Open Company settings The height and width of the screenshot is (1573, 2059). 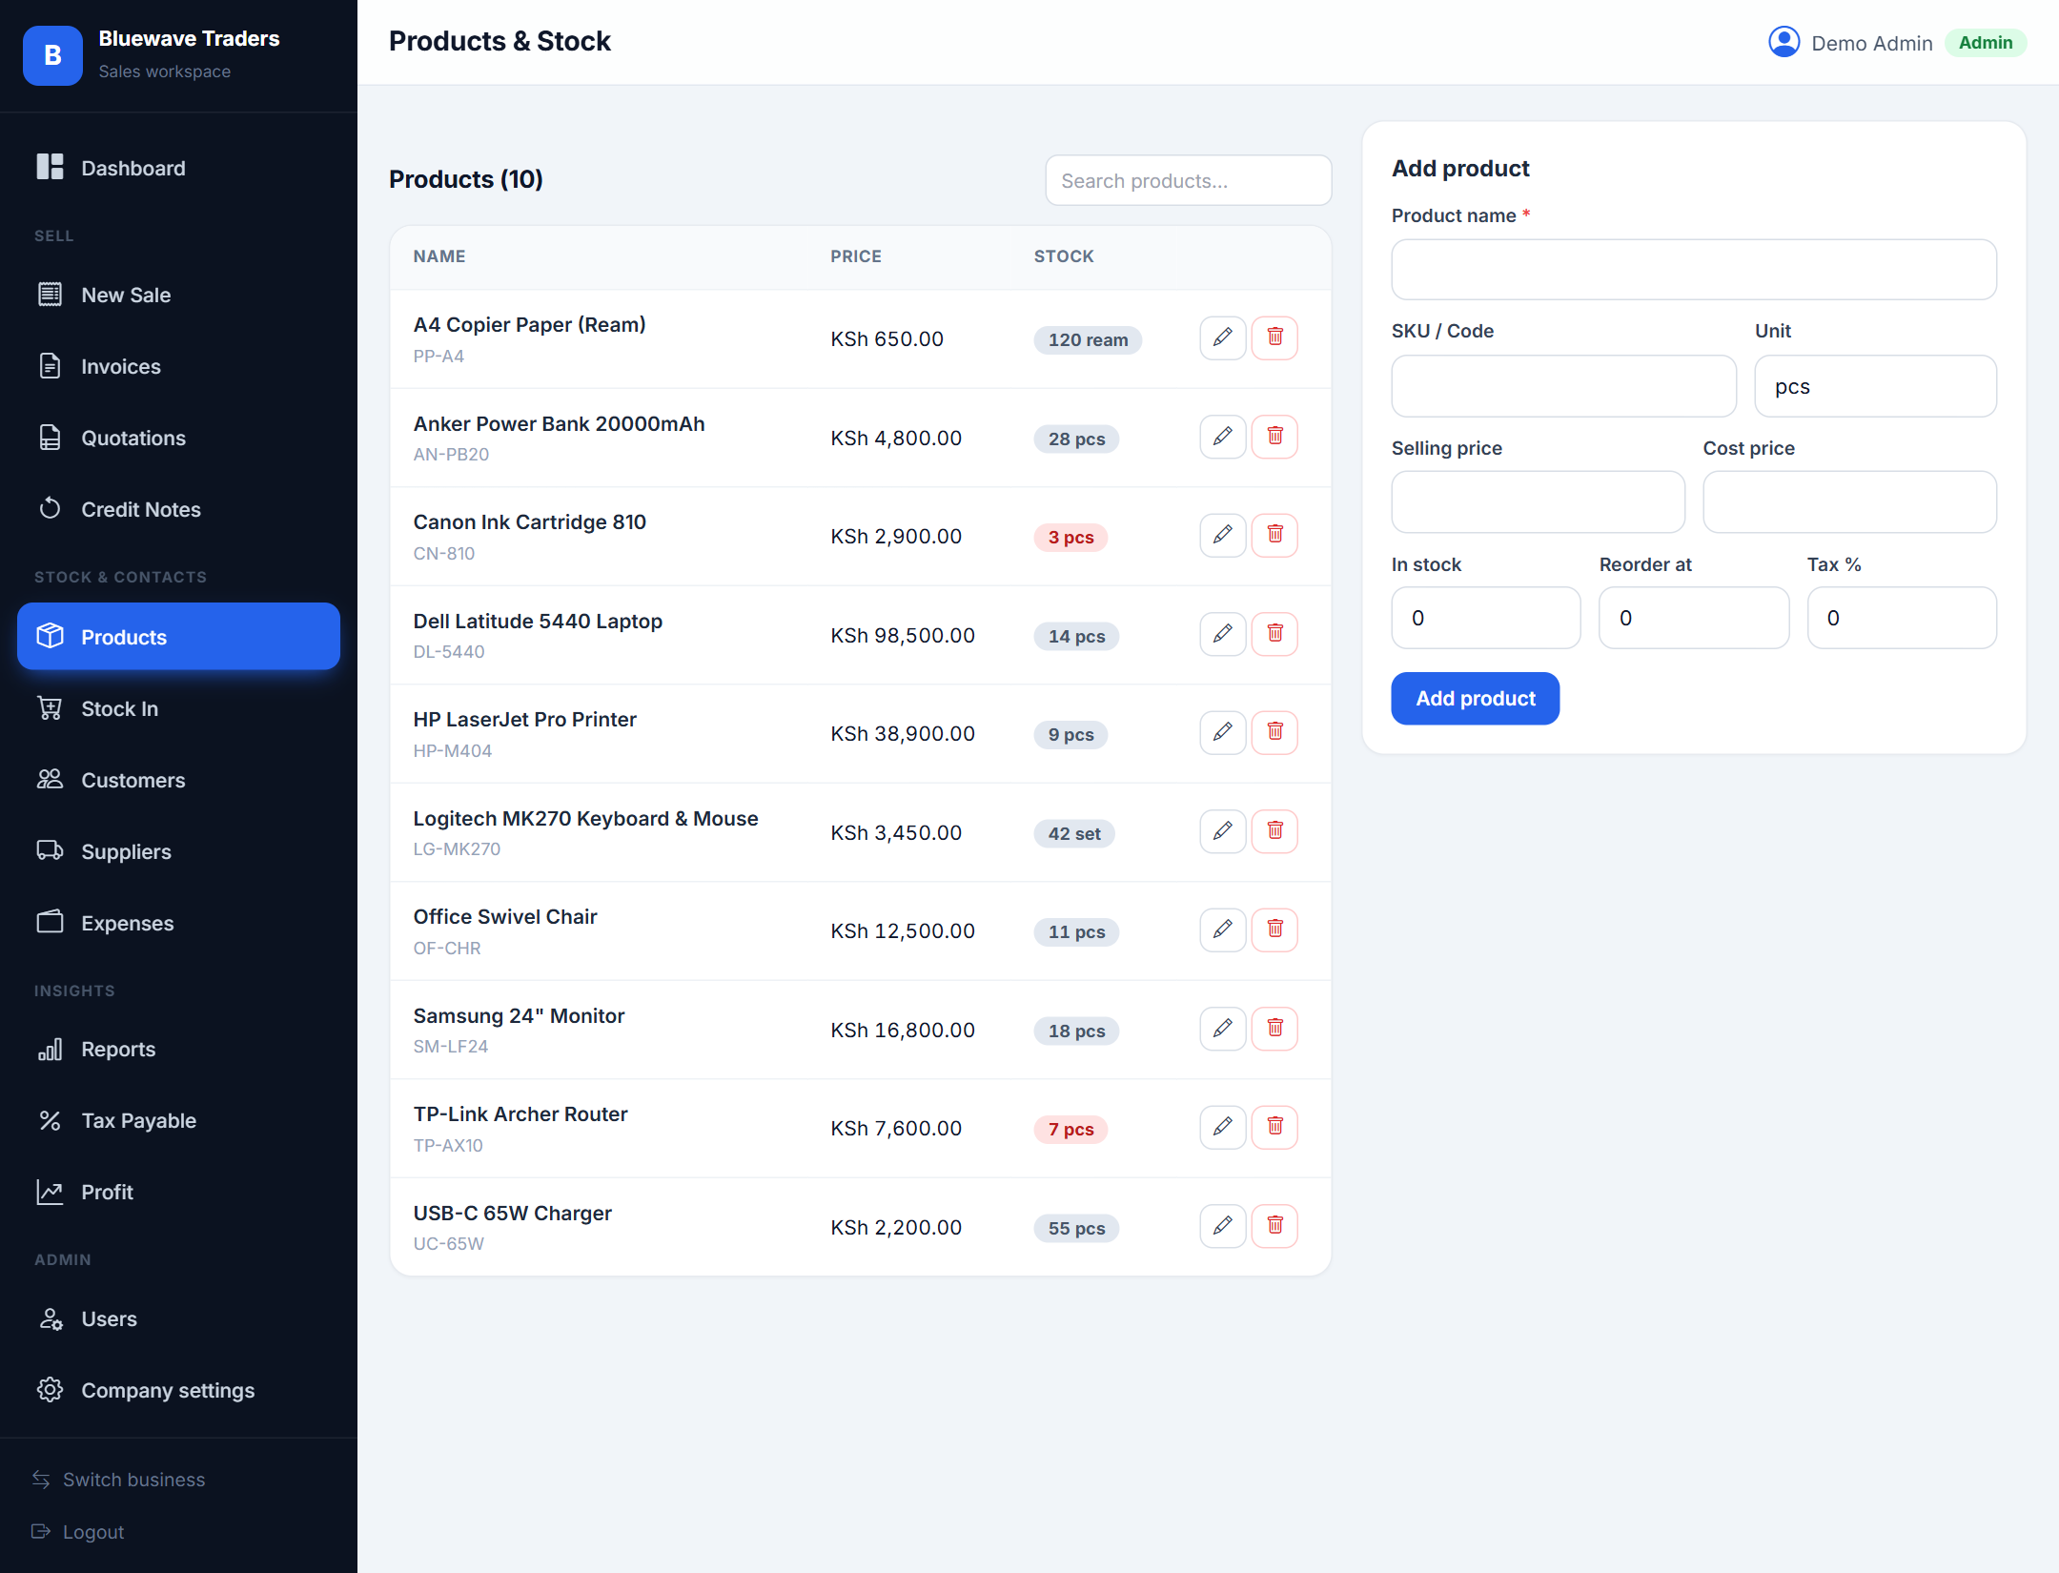(178, 1390)
